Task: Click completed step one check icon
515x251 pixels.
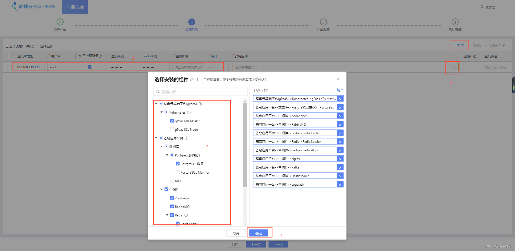Action: 60,22
